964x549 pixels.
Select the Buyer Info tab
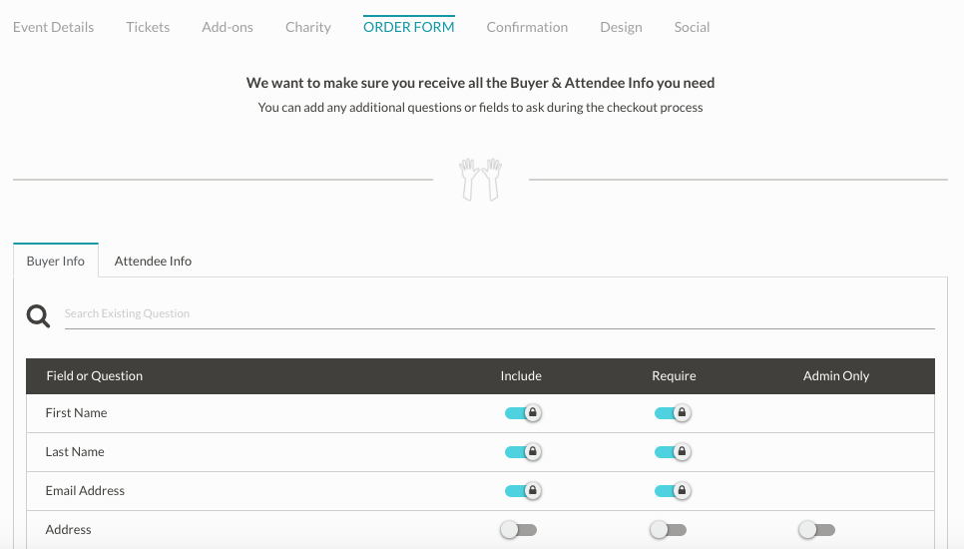point(56,262)
